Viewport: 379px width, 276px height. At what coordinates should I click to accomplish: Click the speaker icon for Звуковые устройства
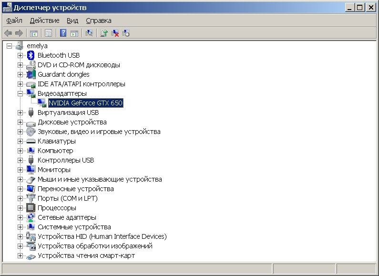pyautogui.click(x=31, y=132)
